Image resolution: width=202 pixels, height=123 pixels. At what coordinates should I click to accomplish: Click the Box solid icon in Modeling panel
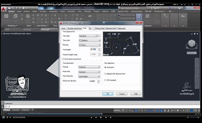(x=6, y=16)
